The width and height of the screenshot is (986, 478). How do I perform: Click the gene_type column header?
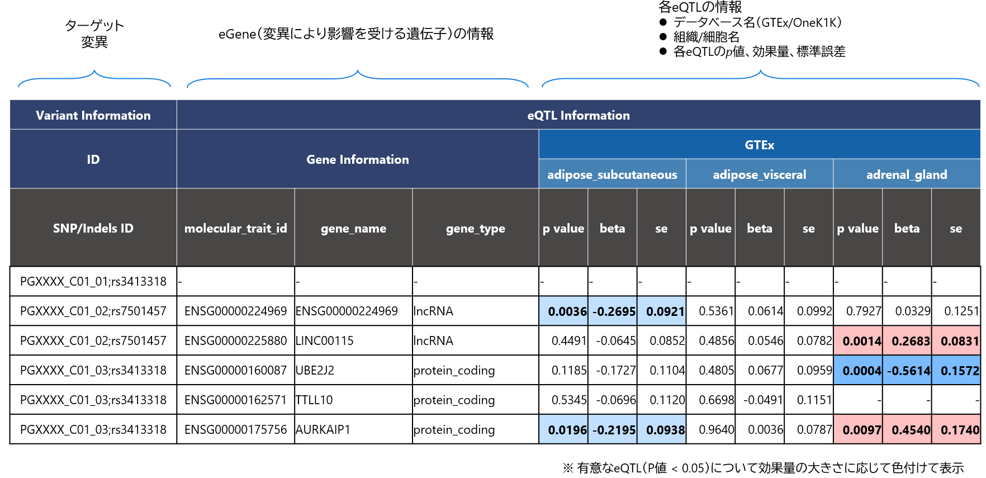click(476, 228)
